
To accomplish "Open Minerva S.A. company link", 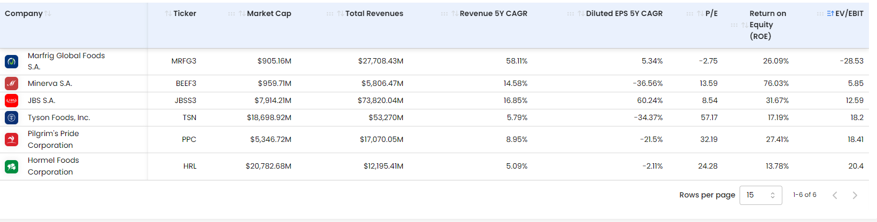I will (50, 83).
